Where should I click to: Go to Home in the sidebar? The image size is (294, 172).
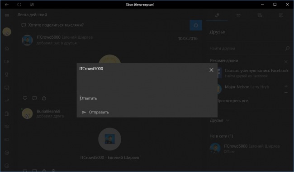point(7,49)
